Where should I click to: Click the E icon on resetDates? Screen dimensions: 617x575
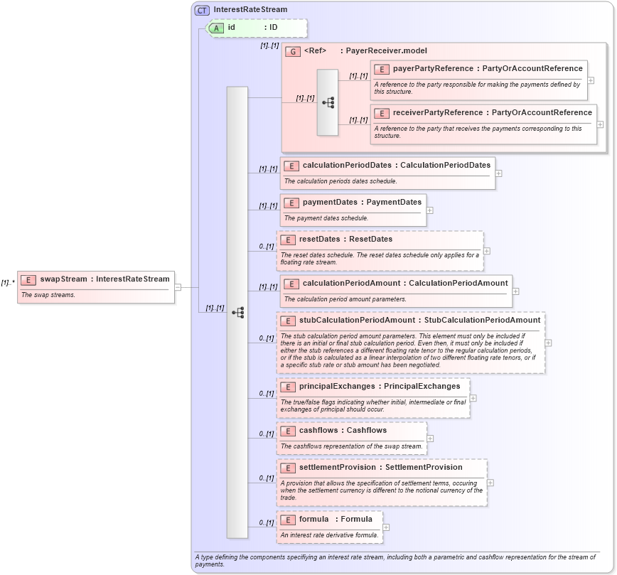[289, 239]
